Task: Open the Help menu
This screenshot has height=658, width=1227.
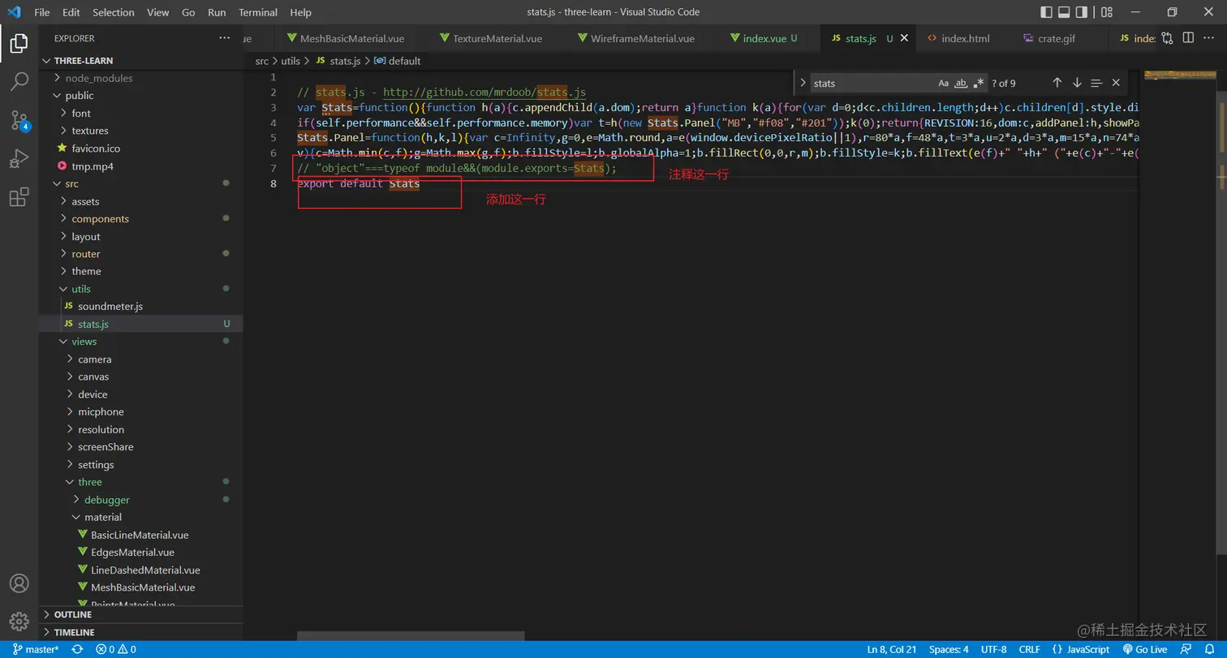Action: tap(300, 12)
